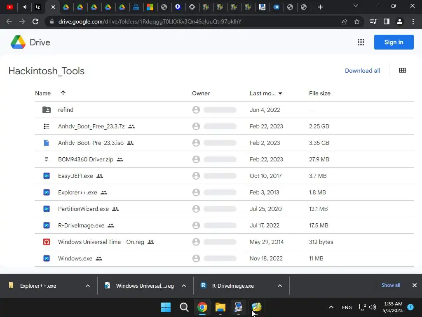Click the Anhdv_Boot_Pre_23.3.iso file icon
The image size is (422, 317).
click(46, 143)
